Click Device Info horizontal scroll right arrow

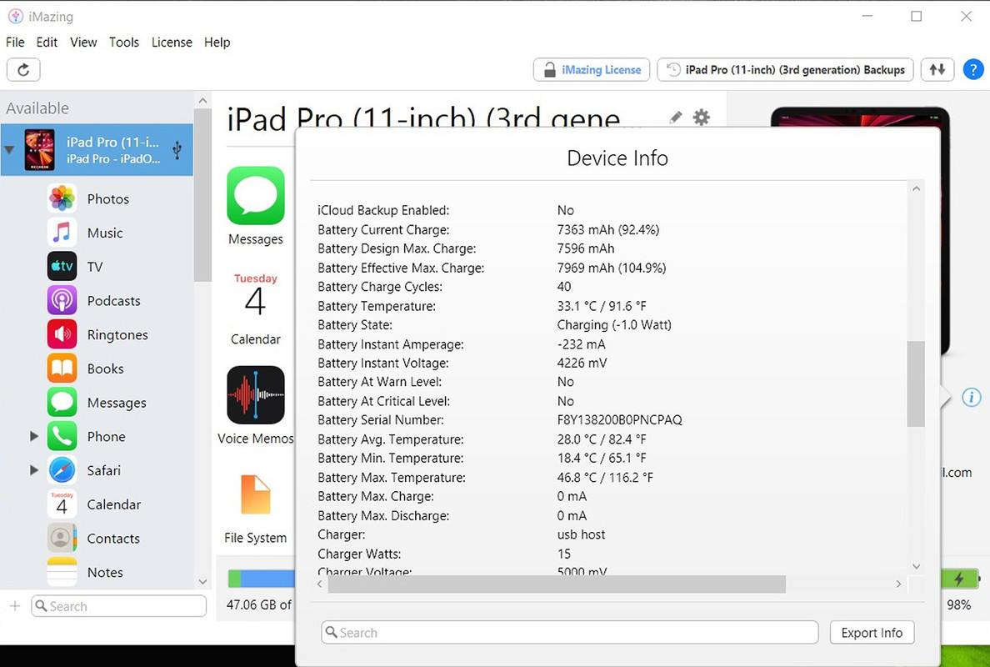click(898, 584)
